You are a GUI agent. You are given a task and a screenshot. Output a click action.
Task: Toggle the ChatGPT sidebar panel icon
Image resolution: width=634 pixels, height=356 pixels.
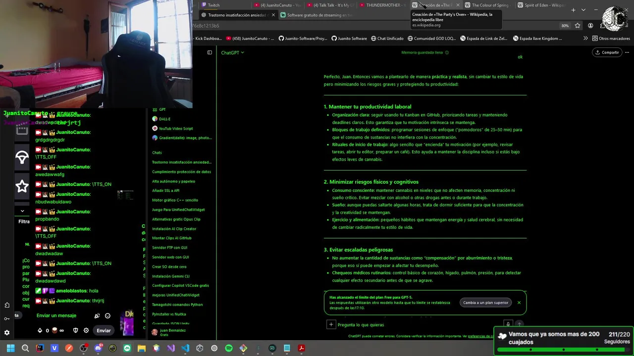coord(210,52)
